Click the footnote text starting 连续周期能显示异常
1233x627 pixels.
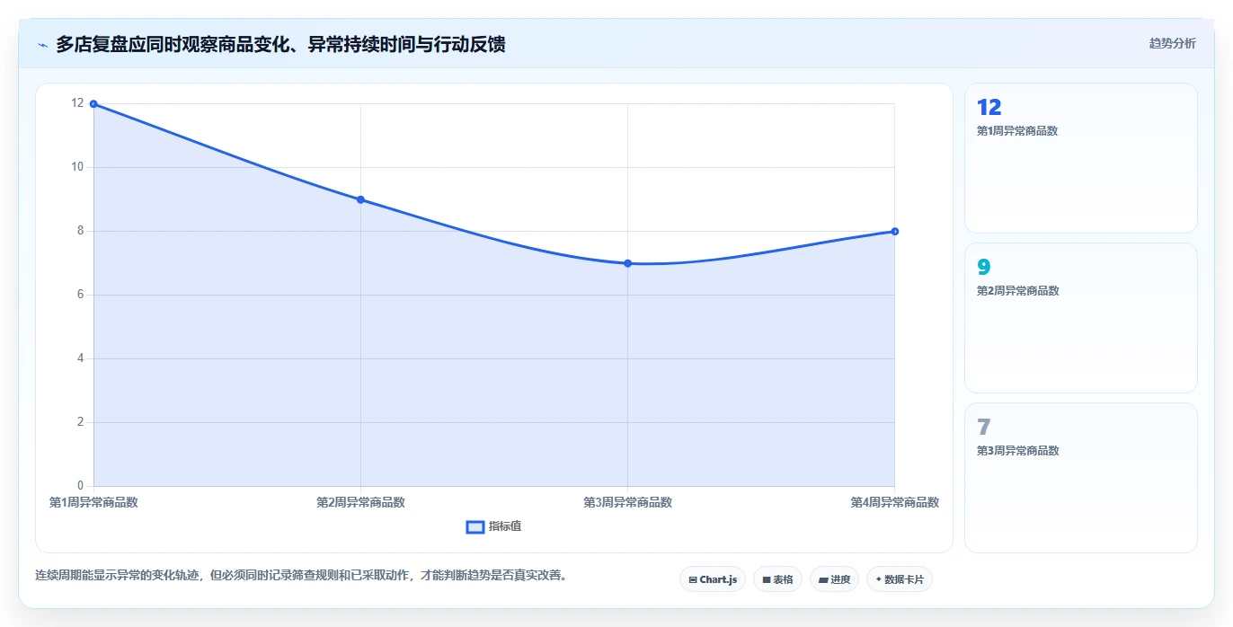point(301,576)
